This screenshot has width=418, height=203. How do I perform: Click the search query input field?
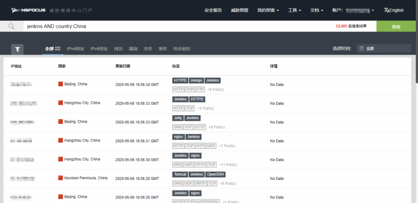tap(176, 27)
